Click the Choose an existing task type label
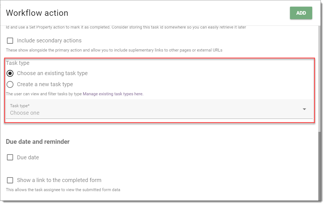Screen dimensions: 325x205 tap(52, 73)
